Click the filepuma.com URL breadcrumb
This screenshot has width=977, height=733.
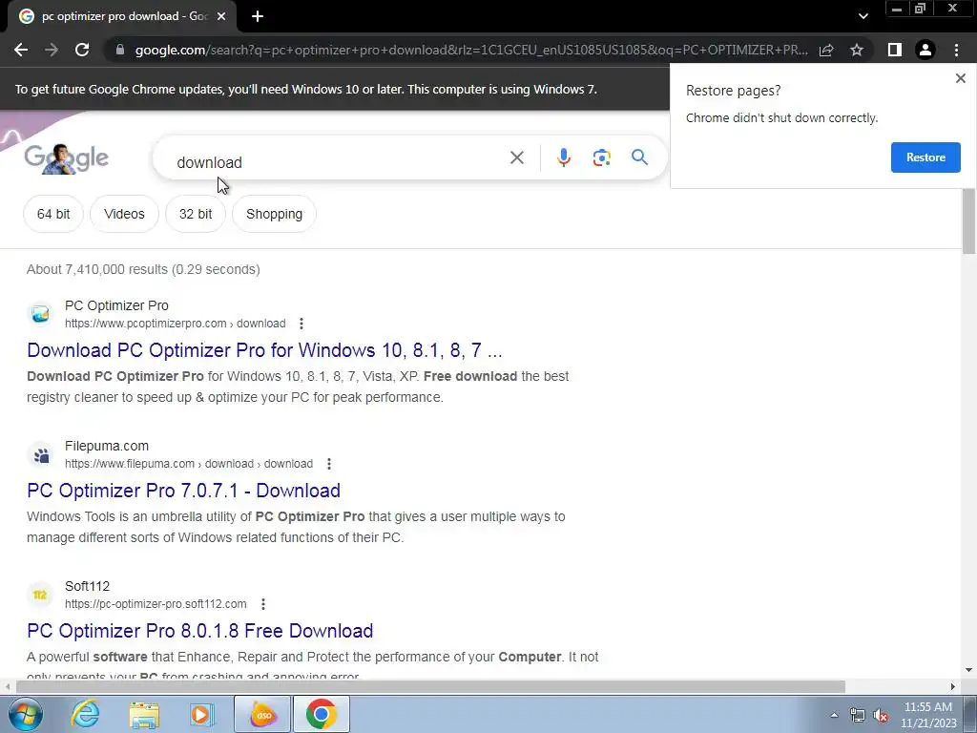189,464
